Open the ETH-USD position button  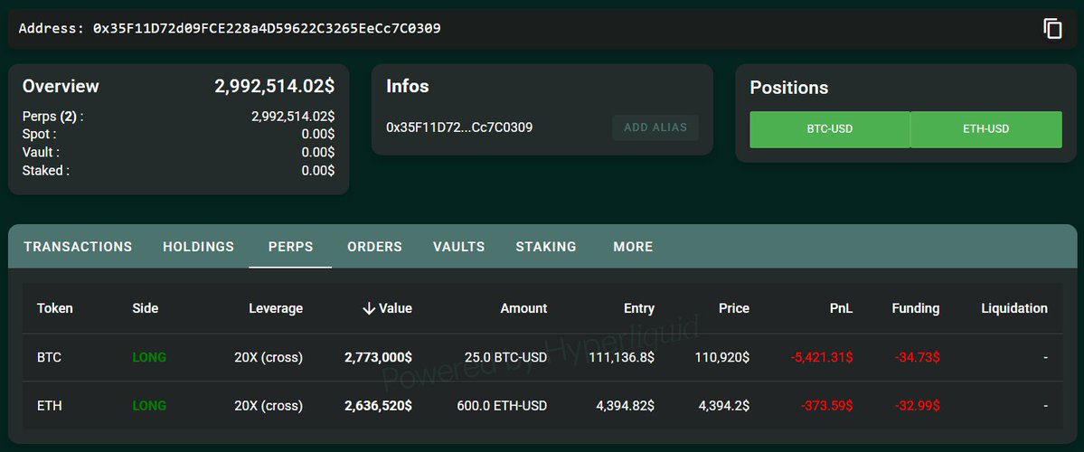[x=985, y=129]
